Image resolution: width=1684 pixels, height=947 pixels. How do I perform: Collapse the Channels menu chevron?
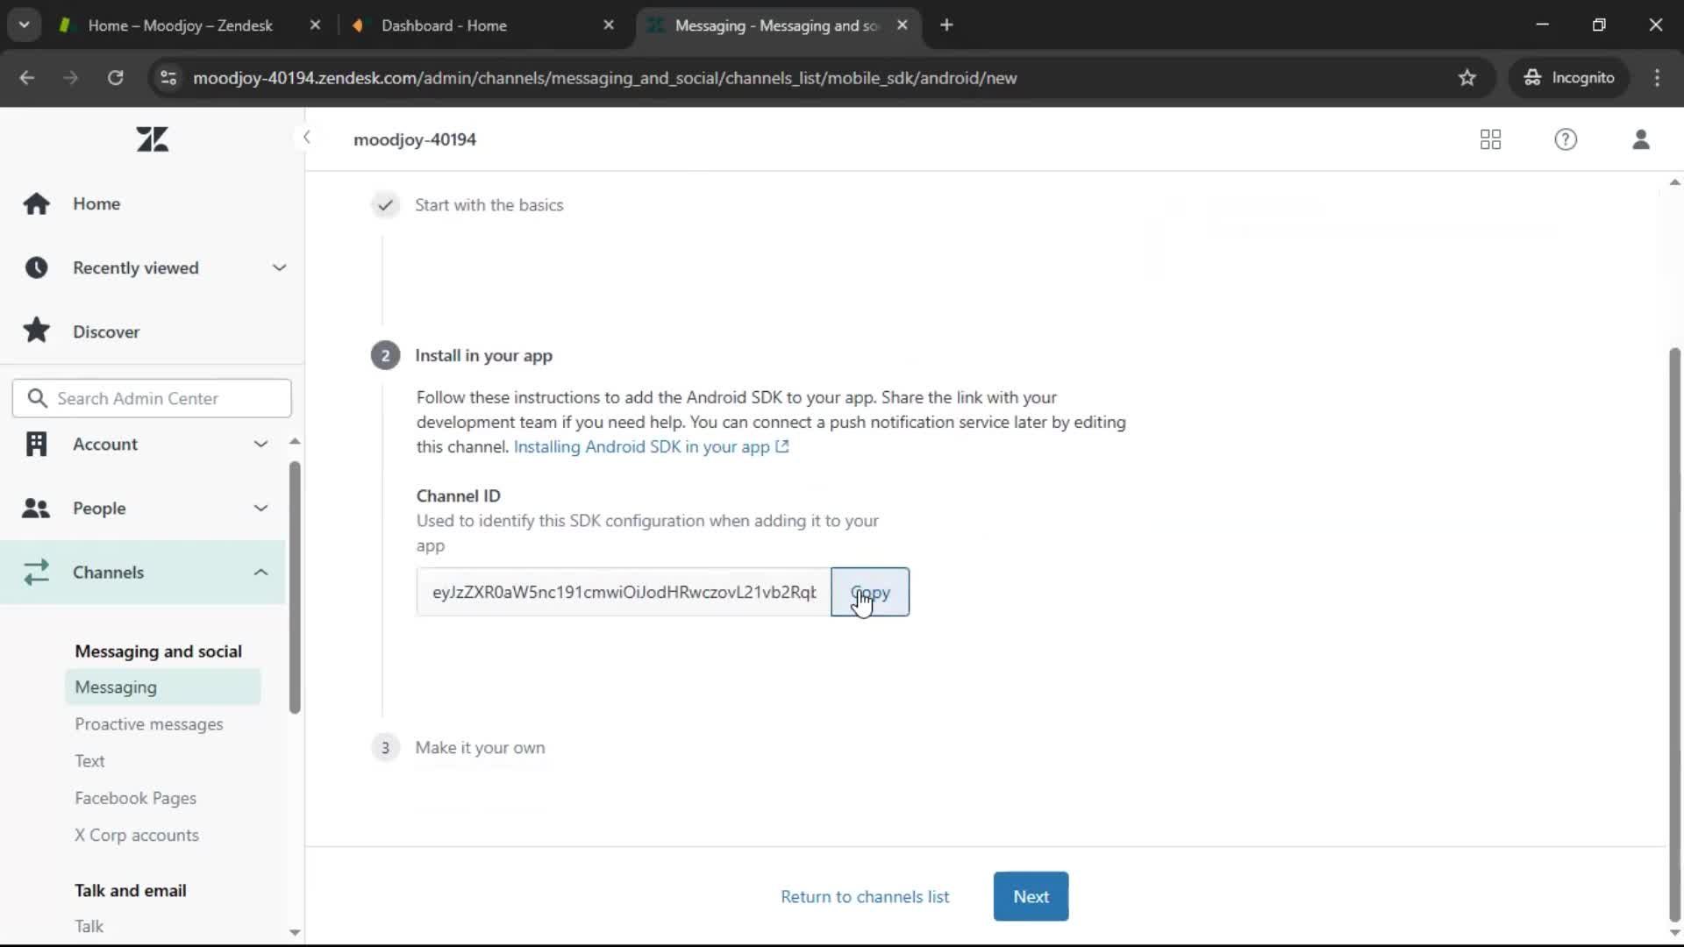click(x=260, y=572)
